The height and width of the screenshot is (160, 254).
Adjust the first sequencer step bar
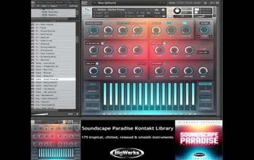(x=105, y=94)
